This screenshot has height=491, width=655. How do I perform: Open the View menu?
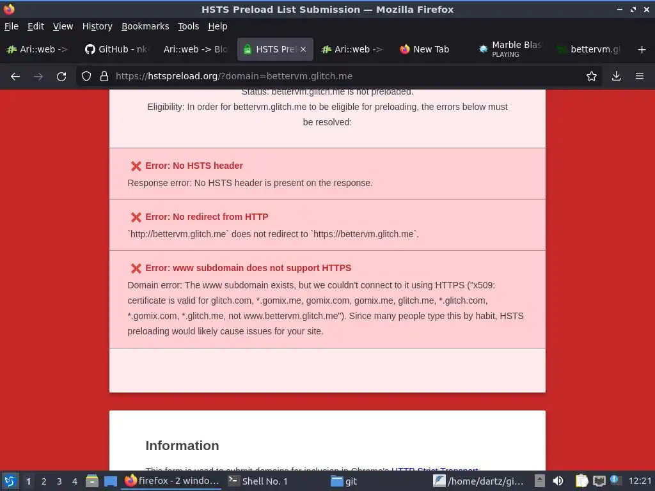pos(63,26)
